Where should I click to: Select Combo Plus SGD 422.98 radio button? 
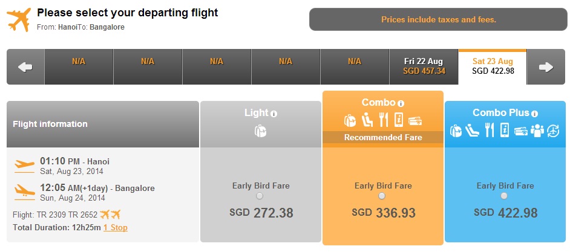504,196
